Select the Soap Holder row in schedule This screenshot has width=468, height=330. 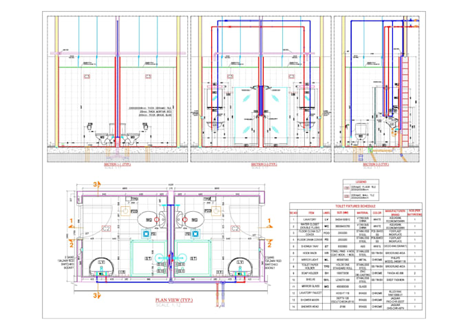click(x=356, y=273)
